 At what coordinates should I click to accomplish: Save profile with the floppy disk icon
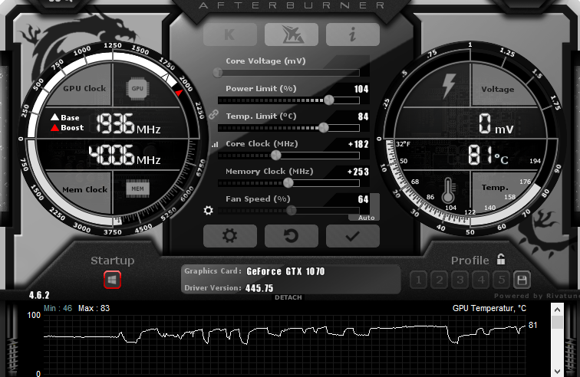pyautogui.click(x=522, y=280)
